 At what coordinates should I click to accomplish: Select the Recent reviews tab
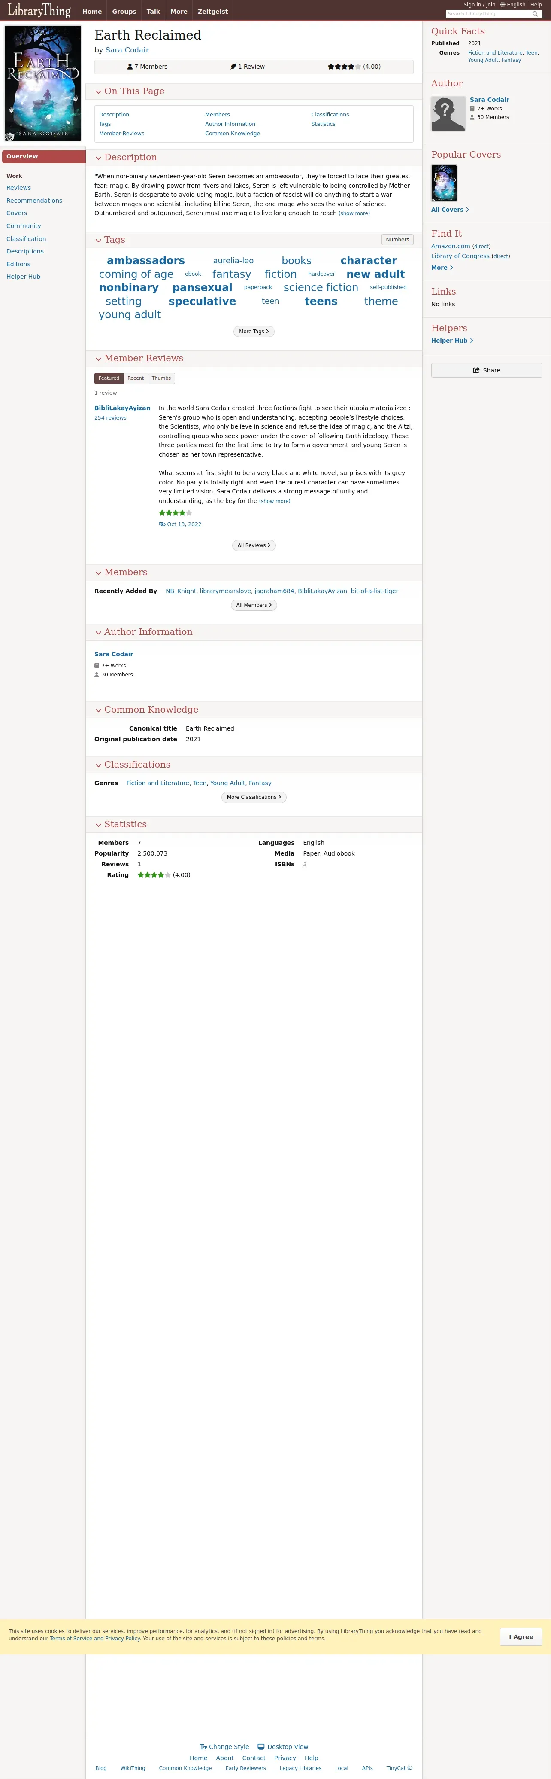tap(136, 378)
